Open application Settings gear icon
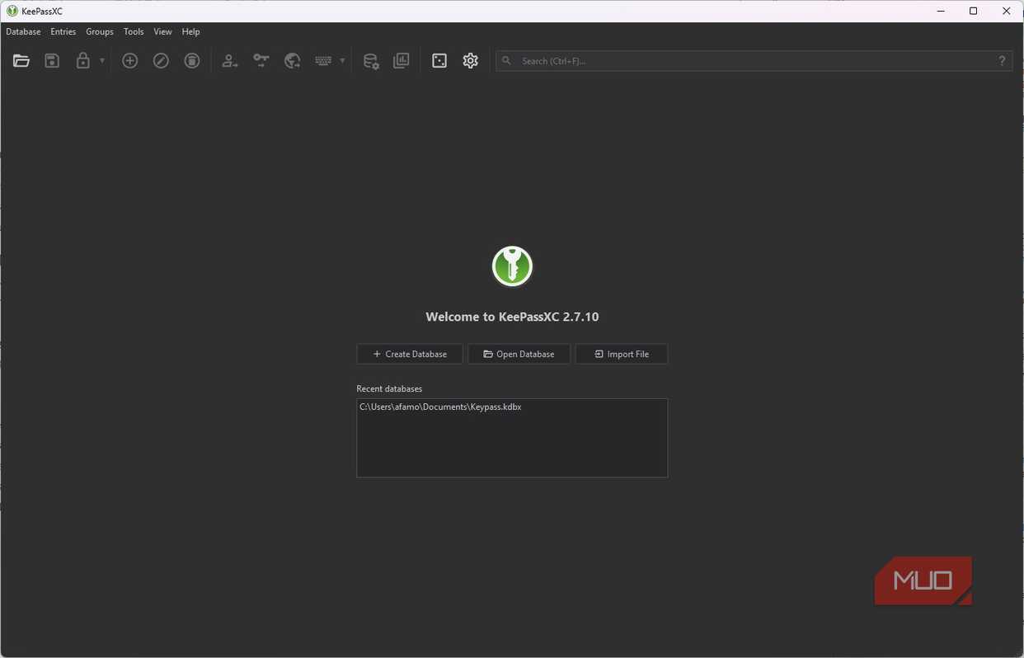 [x=471, y=61]
